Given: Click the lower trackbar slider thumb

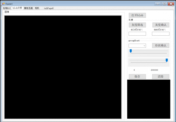Looking at the screenshot, I should [167, 60].
